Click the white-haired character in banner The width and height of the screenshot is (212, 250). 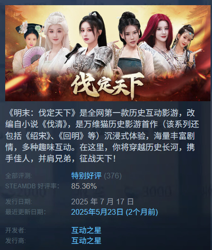(x=55, y=43)
